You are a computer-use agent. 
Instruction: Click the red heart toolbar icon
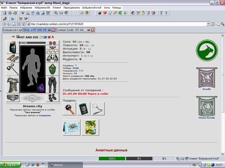(x=105, y=13)
